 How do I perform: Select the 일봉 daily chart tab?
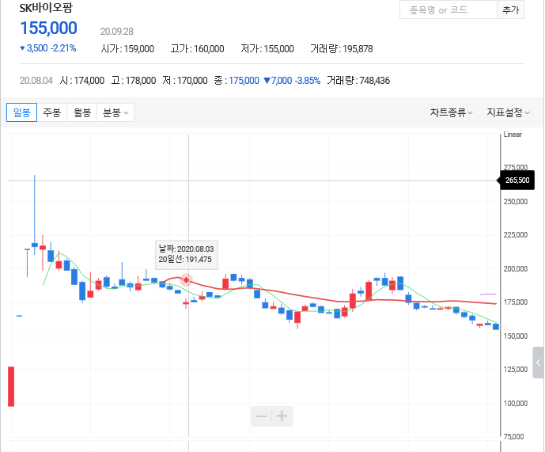coord(21,112)
